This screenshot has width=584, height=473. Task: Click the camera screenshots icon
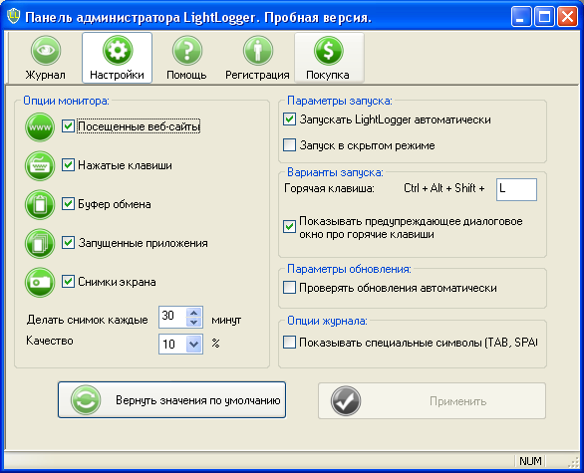coord(40,282)
